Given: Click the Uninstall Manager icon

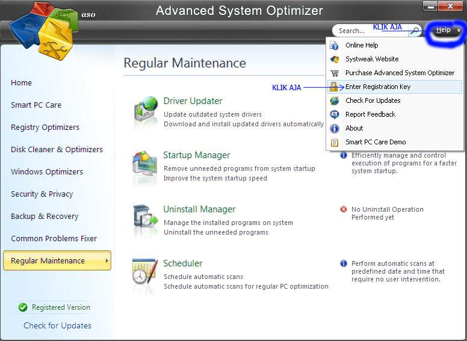Looking at the screenshot, I should pyautogui.click(x=145, y=217).
